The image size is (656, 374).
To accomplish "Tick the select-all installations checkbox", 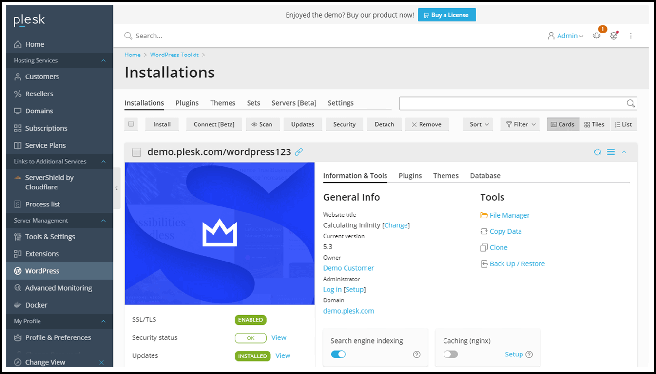I will pos(131,124).
